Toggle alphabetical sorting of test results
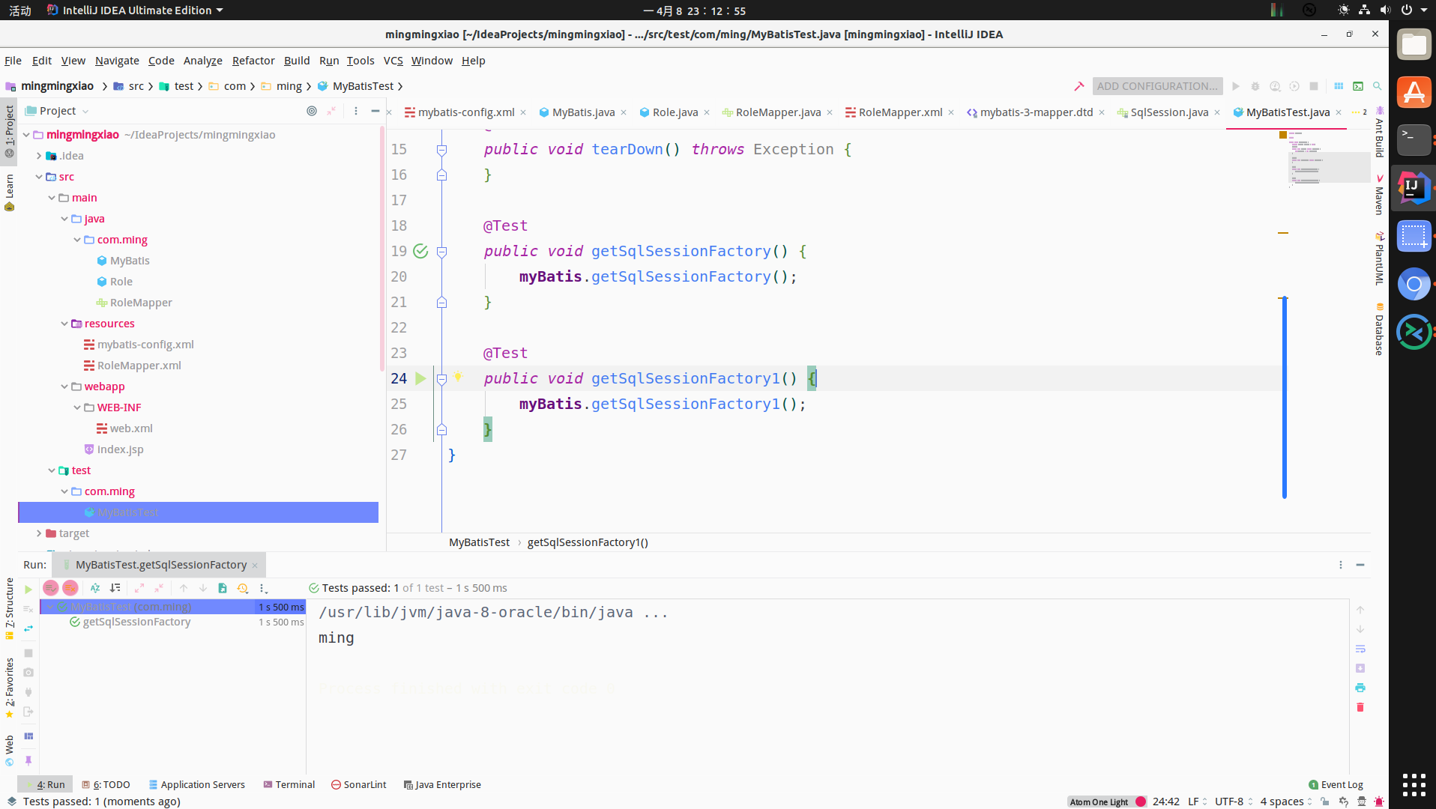Screen dimensions: 1436x809 click(x=95, y=588)
